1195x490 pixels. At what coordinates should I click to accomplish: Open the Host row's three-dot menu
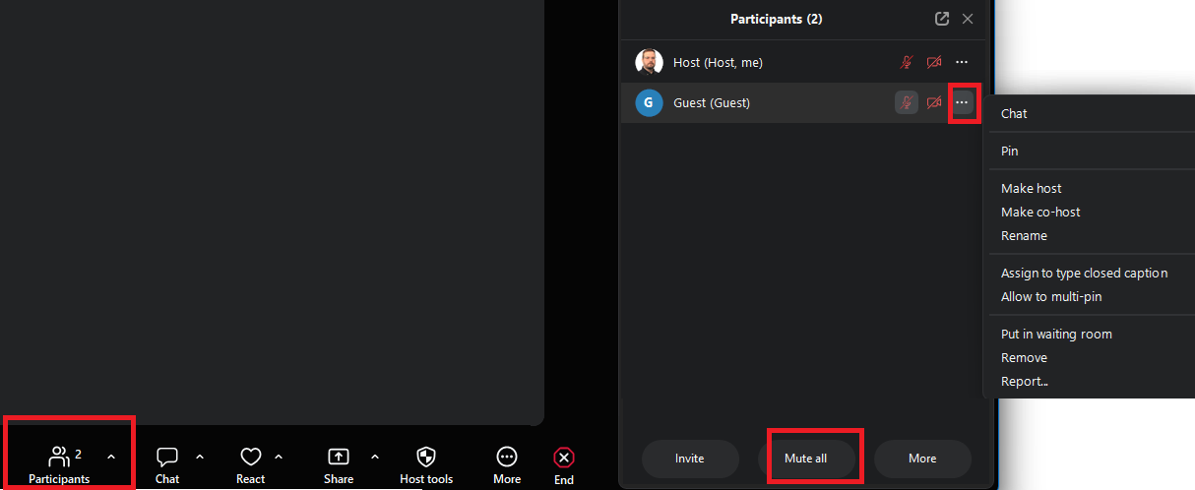(962, 62)
